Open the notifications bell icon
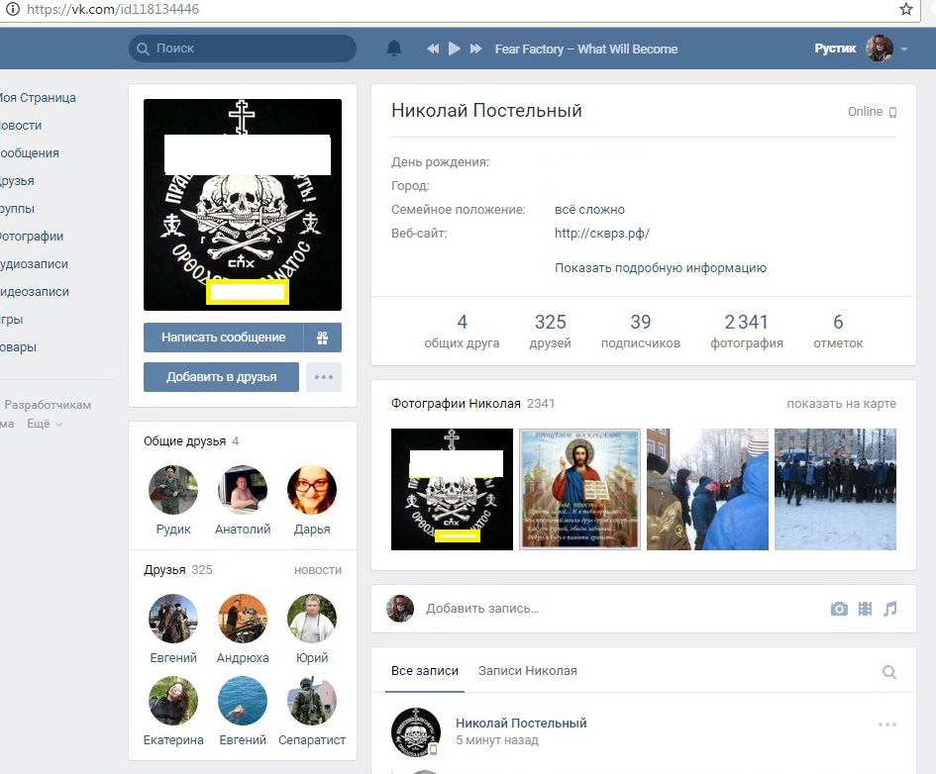The height and width of the screenshot is (774, 936). pyautogui.click(x=394, y=48)
